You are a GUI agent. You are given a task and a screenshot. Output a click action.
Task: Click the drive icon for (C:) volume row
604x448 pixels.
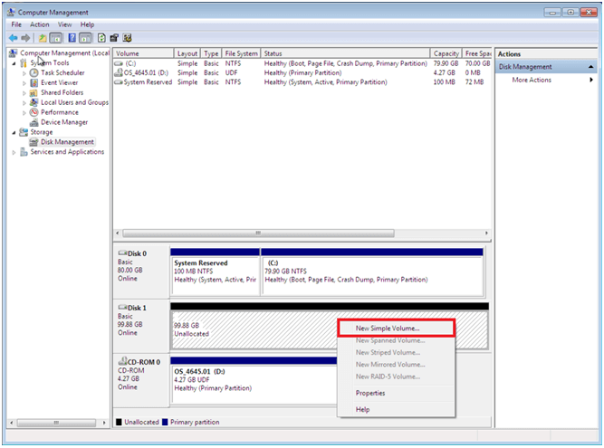119,63
